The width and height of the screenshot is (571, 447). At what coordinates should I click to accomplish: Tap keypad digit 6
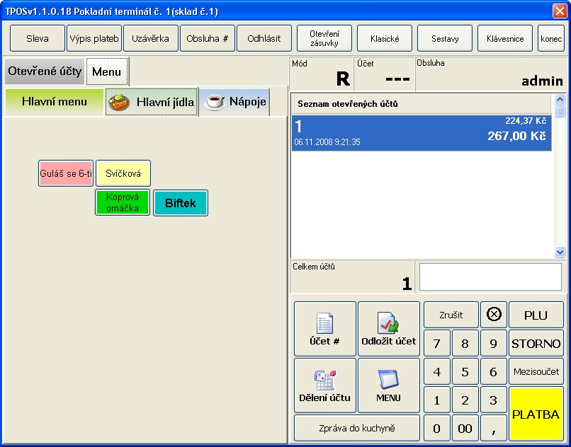494,371
